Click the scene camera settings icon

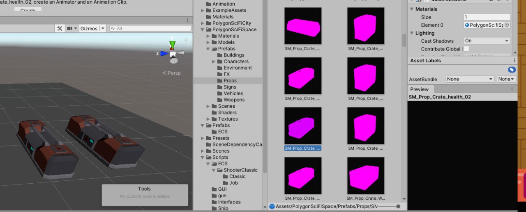[70, 28]
